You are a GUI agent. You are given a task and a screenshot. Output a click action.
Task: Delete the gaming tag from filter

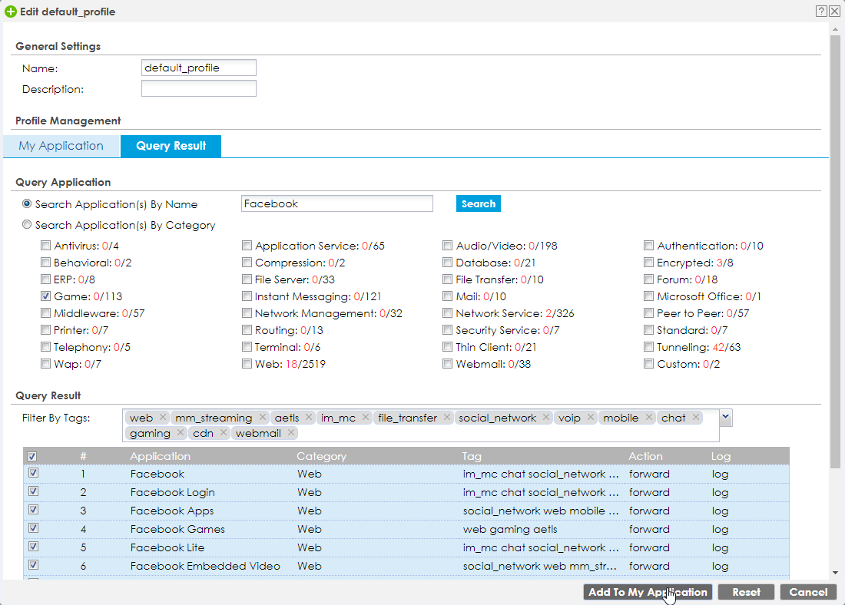(181, 433)
